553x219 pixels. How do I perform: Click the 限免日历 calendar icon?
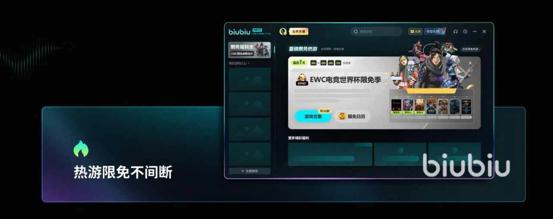coord(342,116)
